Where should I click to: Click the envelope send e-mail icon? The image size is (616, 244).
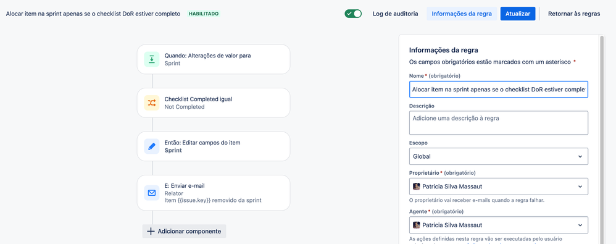[x=152, y=193]
